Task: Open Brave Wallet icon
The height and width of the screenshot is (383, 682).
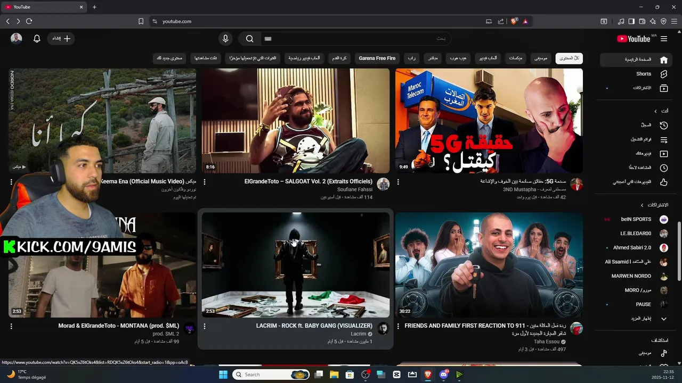Action: [642, 21]
